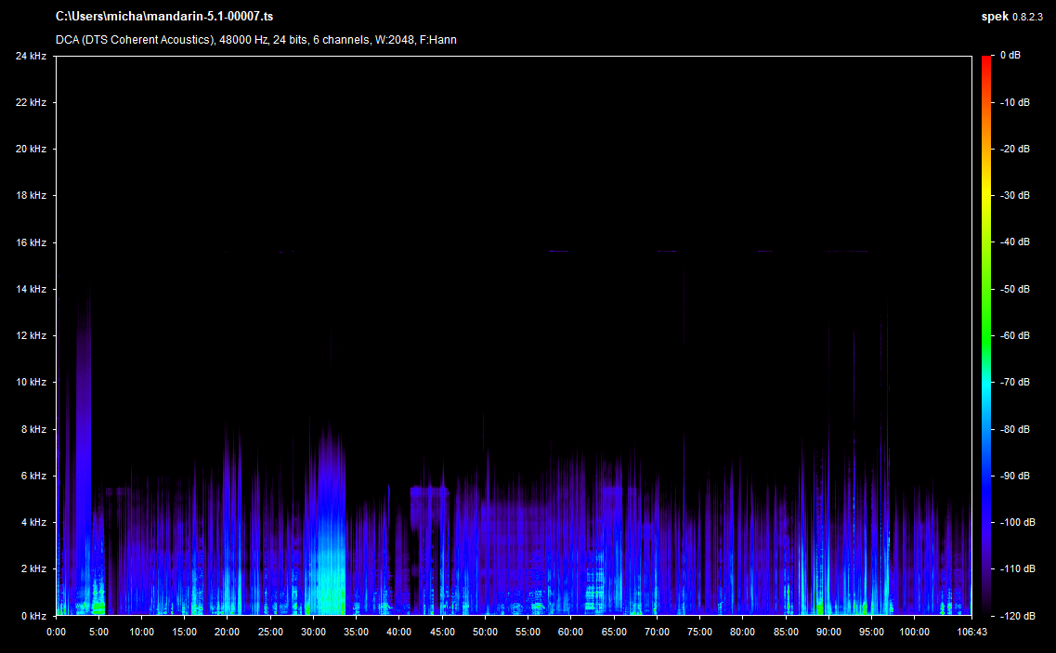
Task: Select the 24 kHz frequency axis label
Action: [31, 56]
